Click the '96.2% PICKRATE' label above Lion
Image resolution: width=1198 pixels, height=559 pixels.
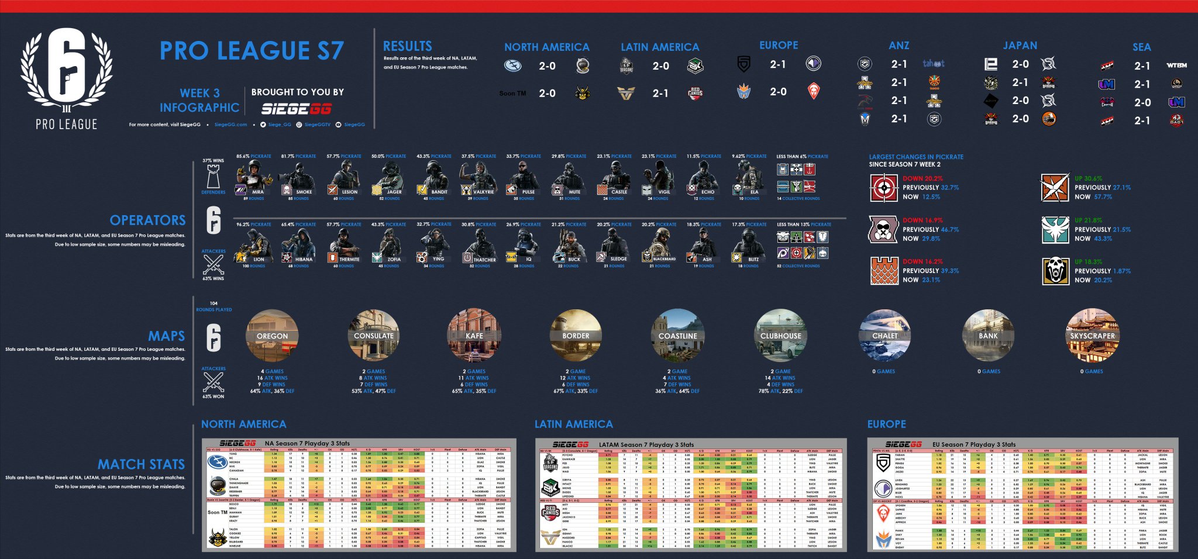point(254,225)
